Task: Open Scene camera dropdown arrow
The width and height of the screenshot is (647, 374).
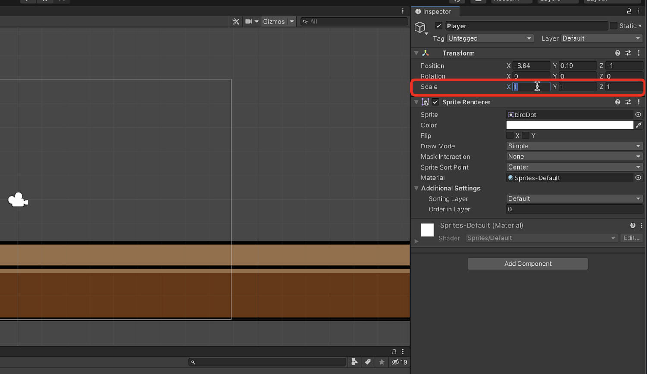Action: pyautogui.click(x=257, y=22)
